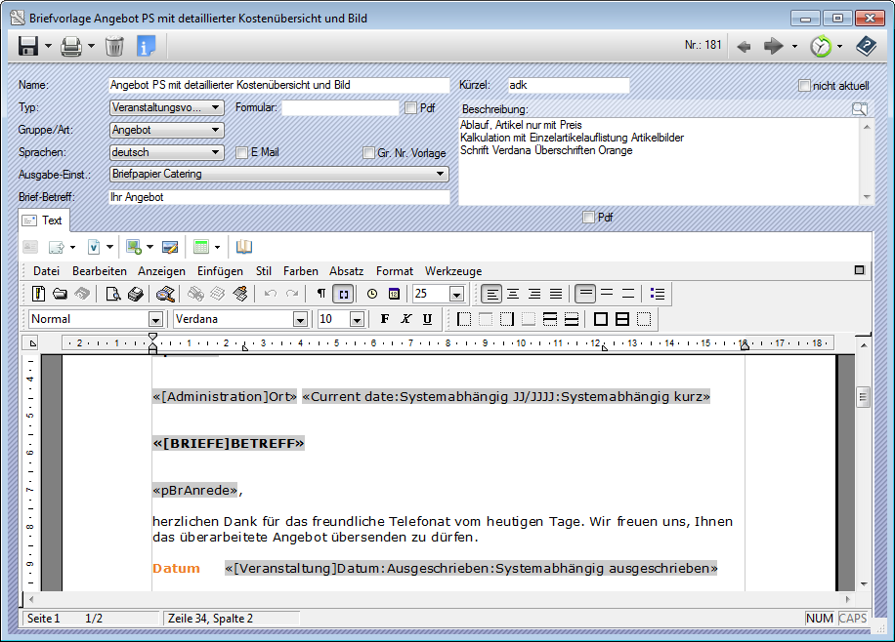The width and height of the screenshot is (895, 642).
Task: Click the help book icon at top right
Action: (x=866, y=46)
